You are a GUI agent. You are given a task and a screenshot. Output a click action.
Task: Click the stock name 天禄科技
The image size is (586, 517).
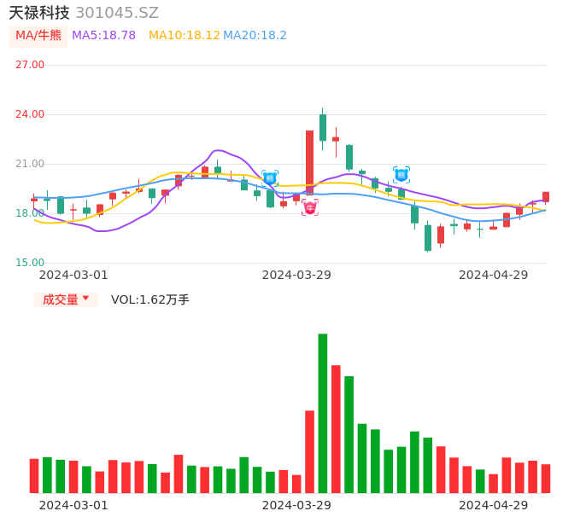point(39,13)
